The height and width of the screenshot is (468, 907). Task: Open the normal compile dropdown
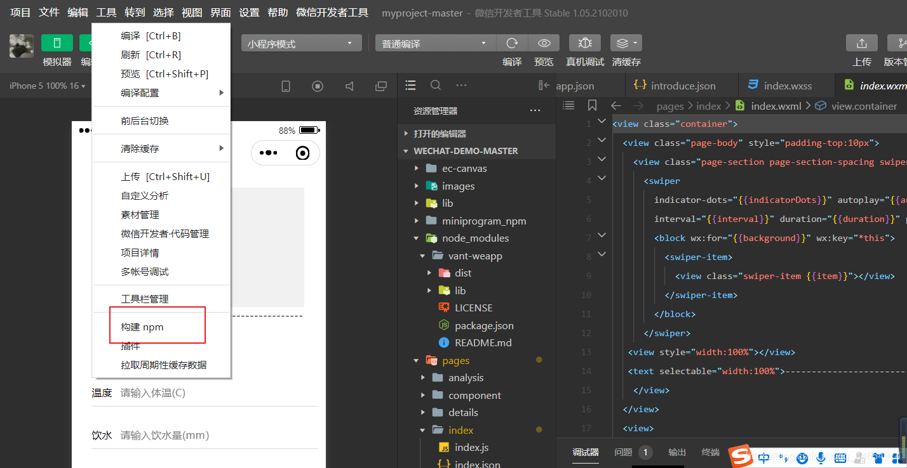click(435, 43)
